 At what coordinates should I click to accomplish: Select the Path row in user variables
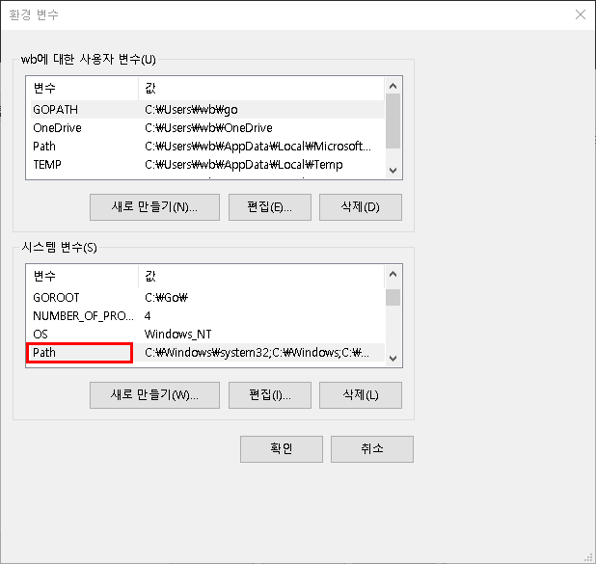(x=207, y=147)
